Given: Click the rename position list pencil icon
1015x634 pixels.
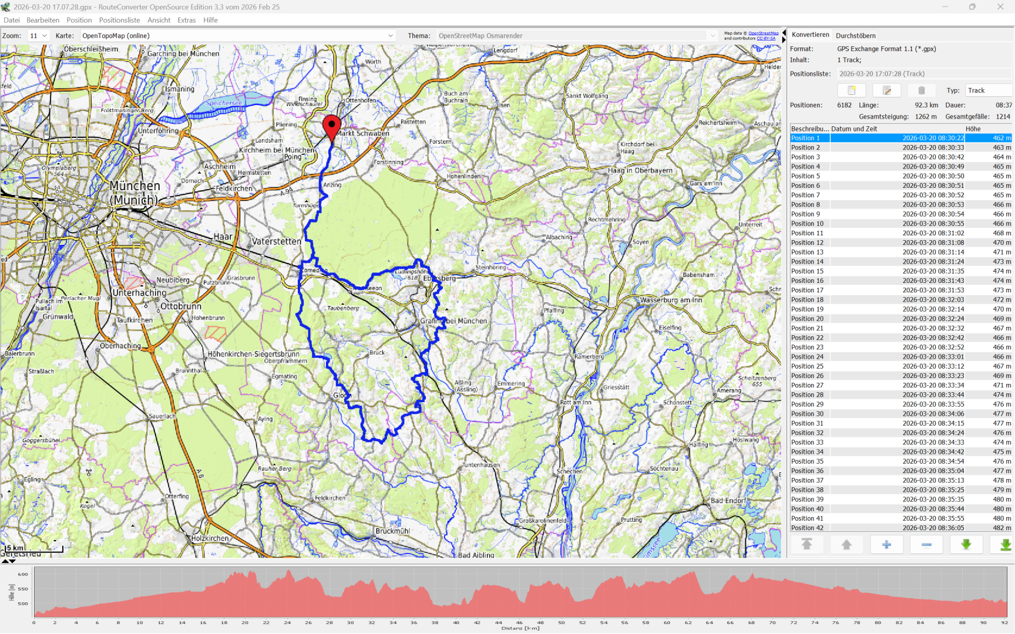Looking at the screenshot, I should (886, 90).
